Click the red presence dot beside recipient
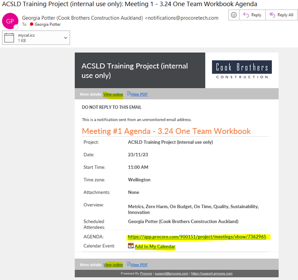This screenshot has width=298, height=280. point(32,24)
